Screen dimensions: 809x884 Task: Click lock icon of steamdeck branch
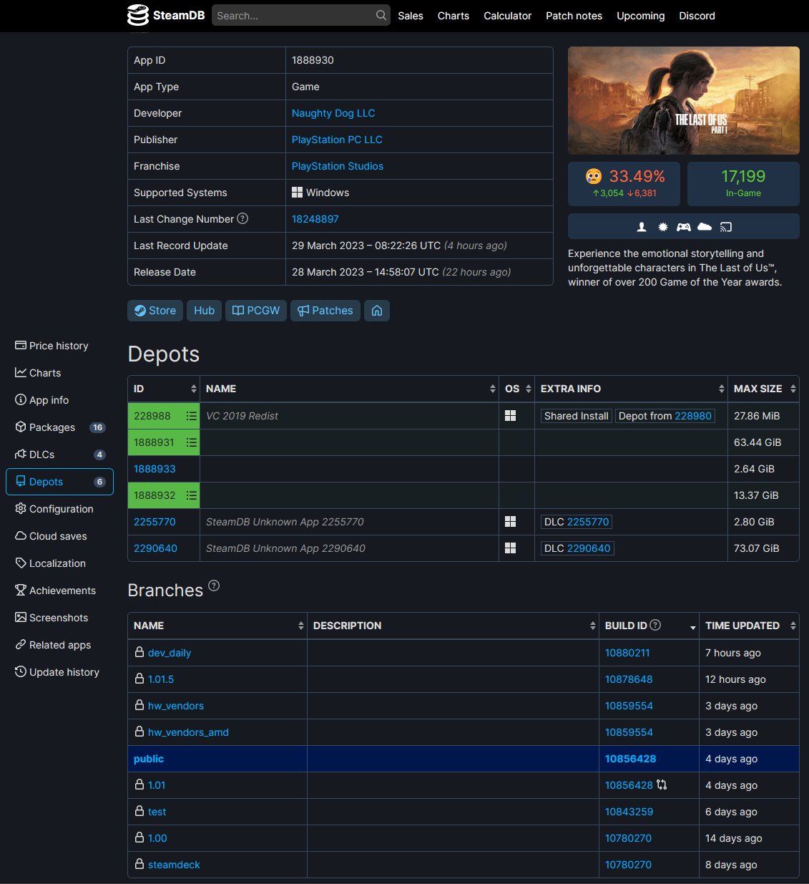(x=139, y=864)
